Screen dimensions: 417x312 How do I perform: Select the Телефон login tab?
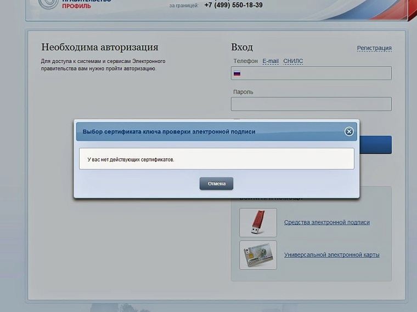(x=245, y=61)
